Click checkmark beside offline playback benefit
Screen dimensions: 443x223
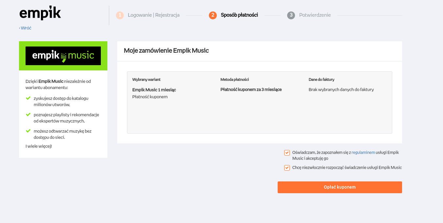point(28,131)
